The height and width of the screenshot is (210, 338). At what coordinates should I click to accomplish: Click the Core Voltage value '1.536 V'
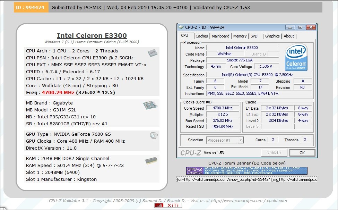click(x=266, y=66)
